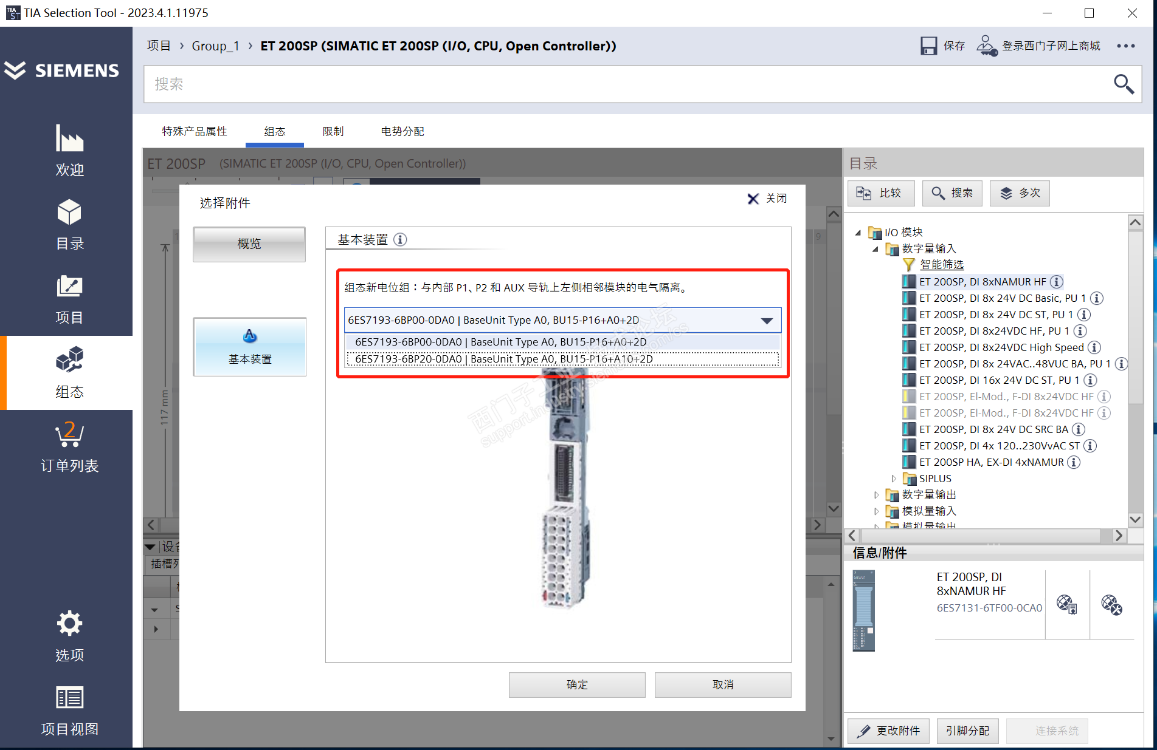Select ET 200SP, DI 8x24VDC HF module
The width and height of the screenshot is (1157, 750).
994,331
